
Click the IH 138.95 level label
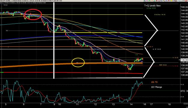click(x=175, y=58)
